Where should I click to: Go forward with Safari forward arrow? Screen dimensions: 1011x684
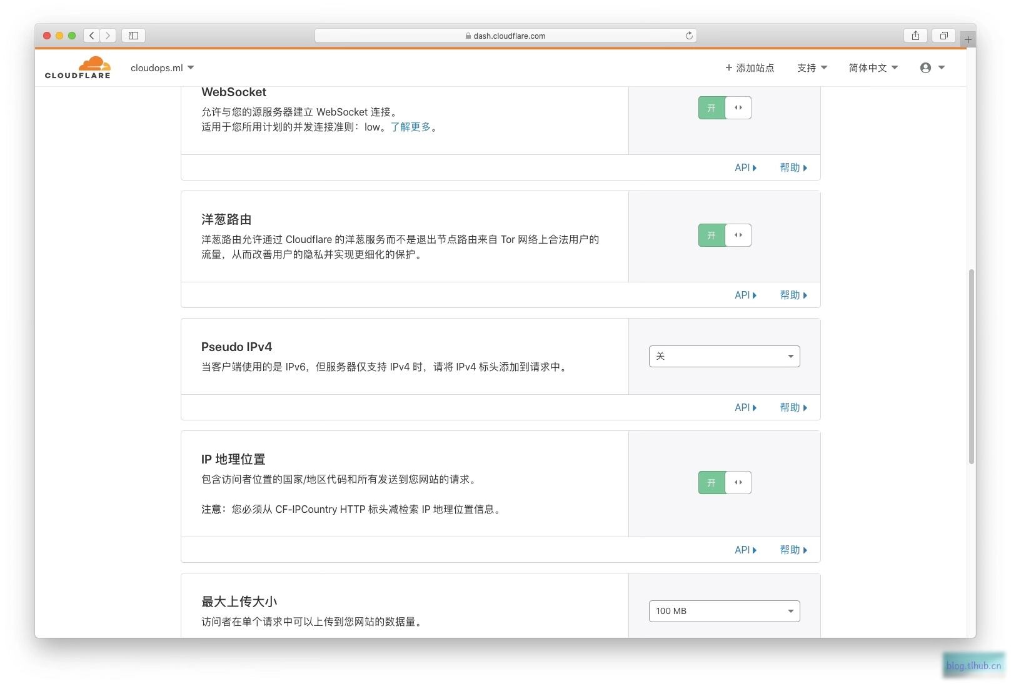(108, 36)
